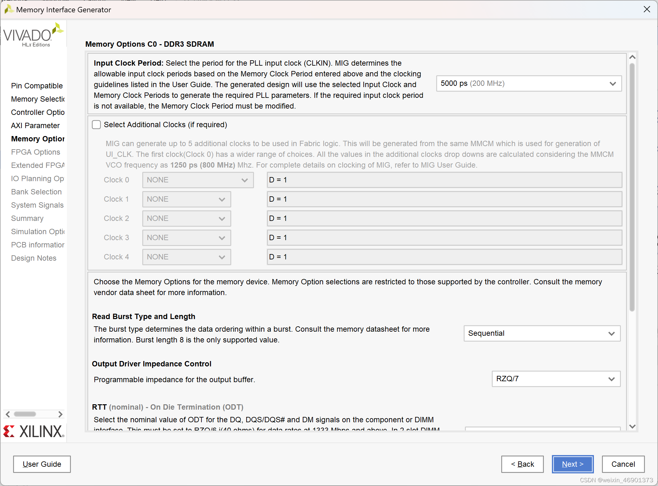This screenshot has width=658, height=486.
Task: Expand the Sequential burst type dropdown
Action: click(542, 334)
